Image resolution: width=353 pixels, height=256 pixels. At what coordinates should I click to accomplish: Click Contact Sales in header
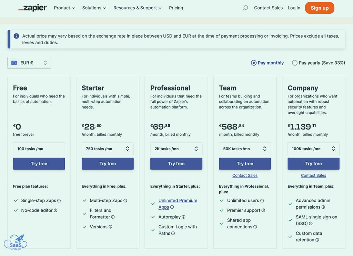(x=268, y=8)
